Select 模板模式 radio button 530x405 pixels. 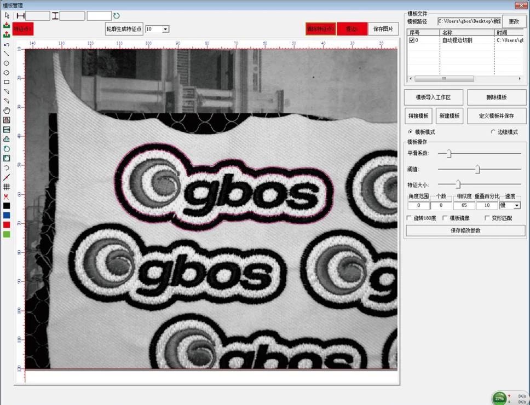[x=410, y=132]
